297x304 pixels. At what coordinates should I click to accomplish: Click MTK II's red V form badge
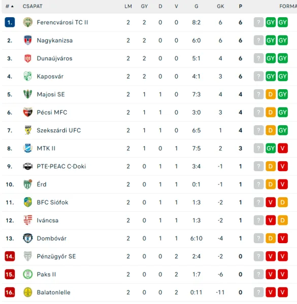(282, 148)
